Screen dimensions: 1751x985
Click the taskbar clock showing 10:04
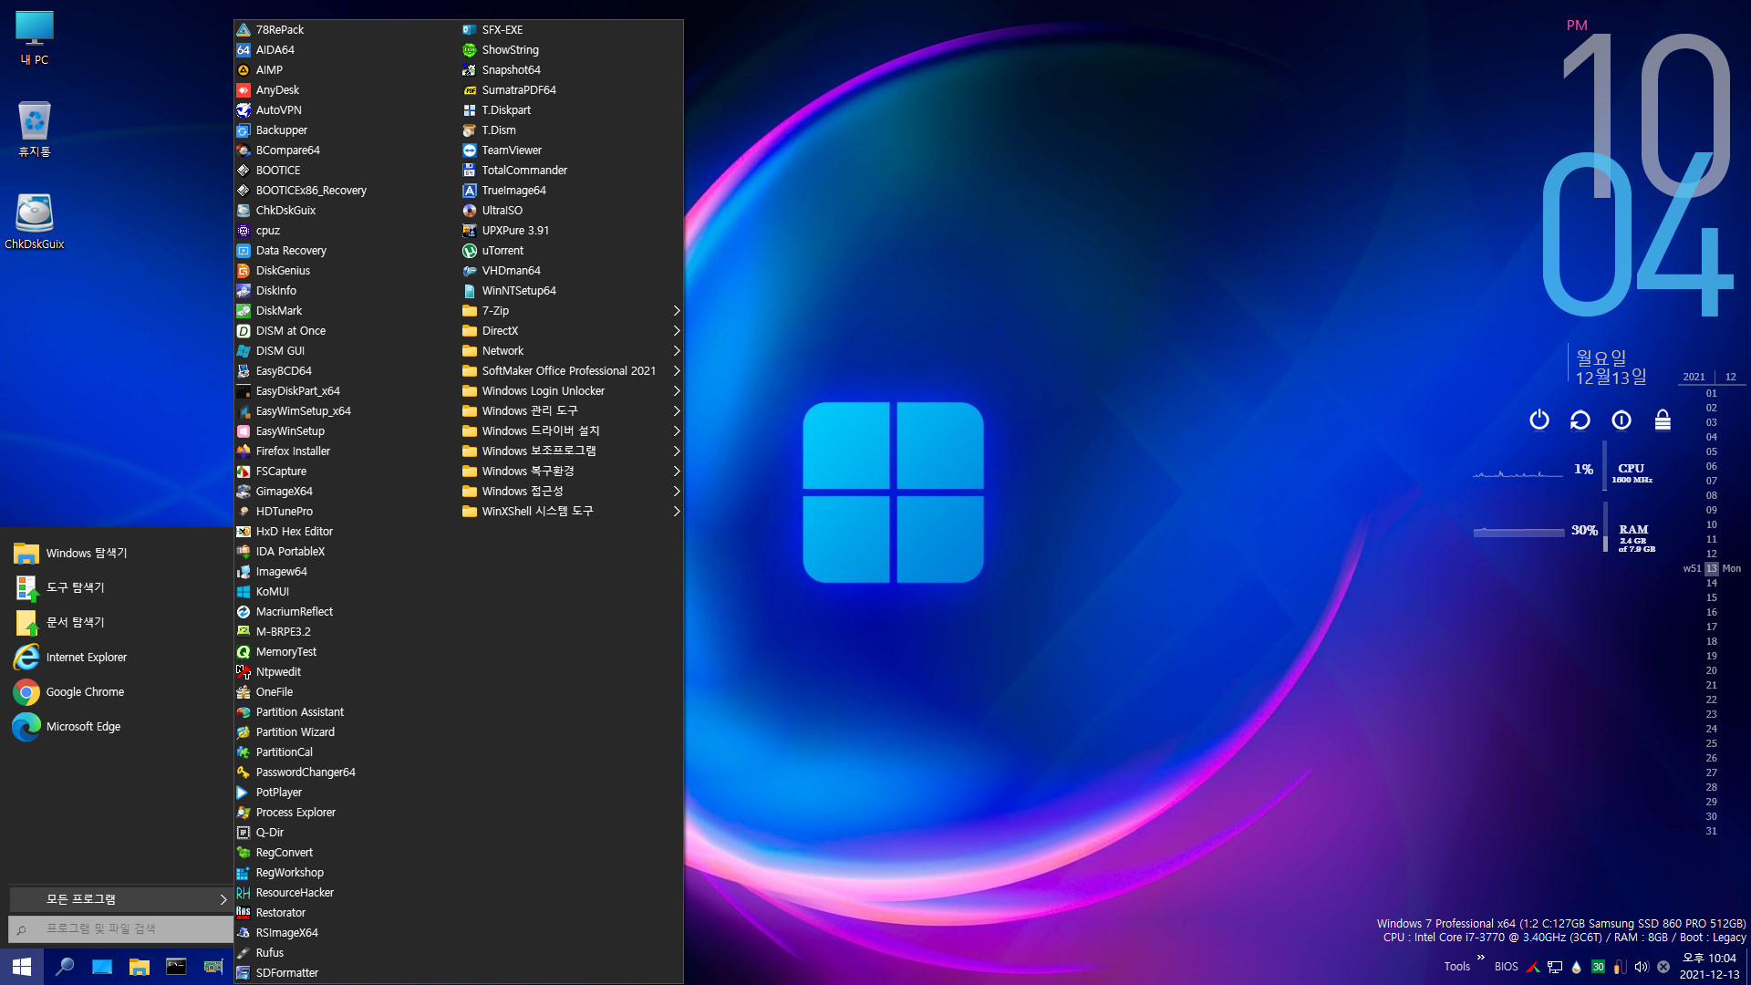pyautogui.click(x=1709, y=967)
